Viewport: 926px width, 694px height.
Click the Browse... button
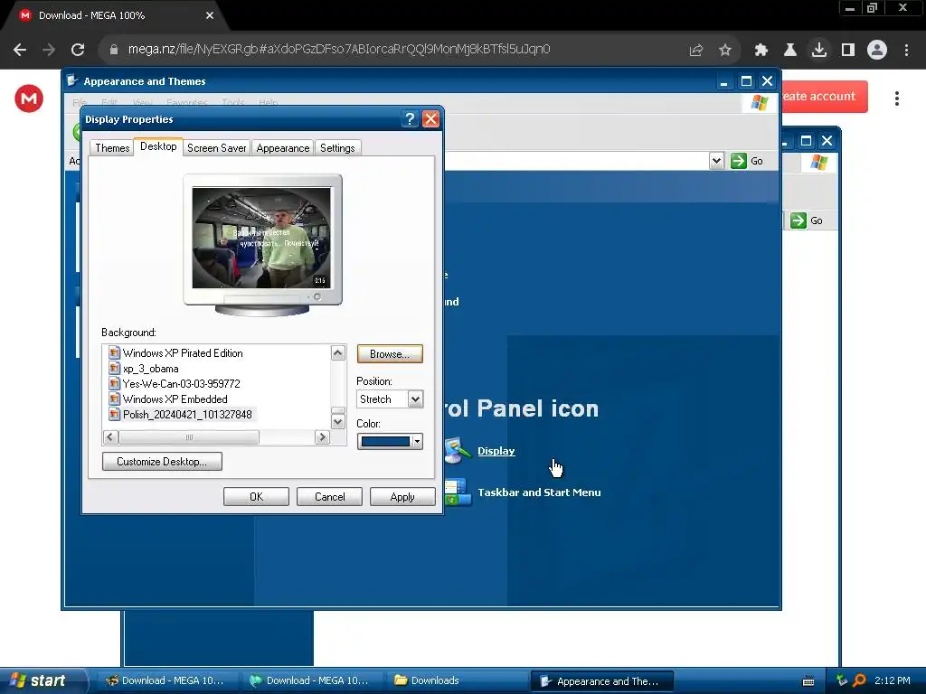coord(390,354)
